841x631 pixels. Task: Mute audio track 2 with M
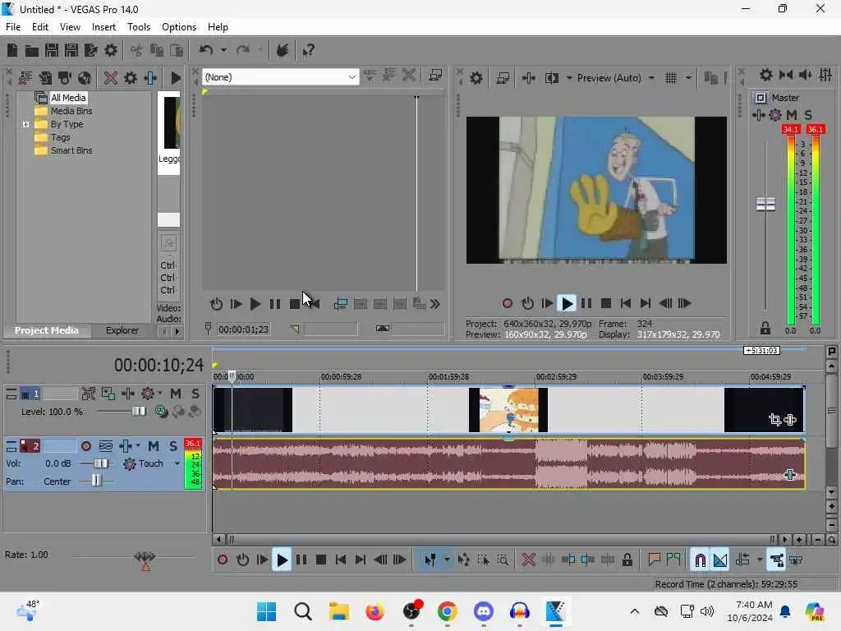(x=154, y=446)
